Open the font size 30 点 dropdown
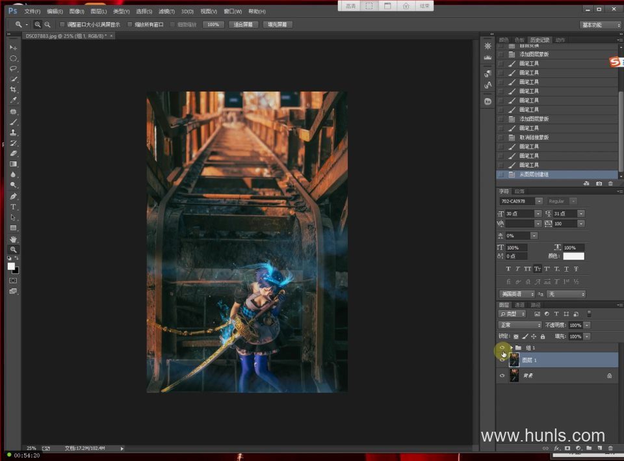Image resolution: width=624 pixels, height=461 pixels. click(x=538, y=213)
